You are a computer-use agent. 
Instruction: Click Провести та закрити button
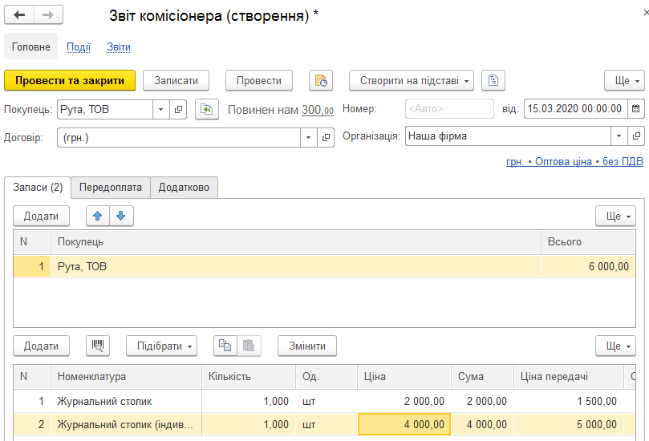pos(70,80)
